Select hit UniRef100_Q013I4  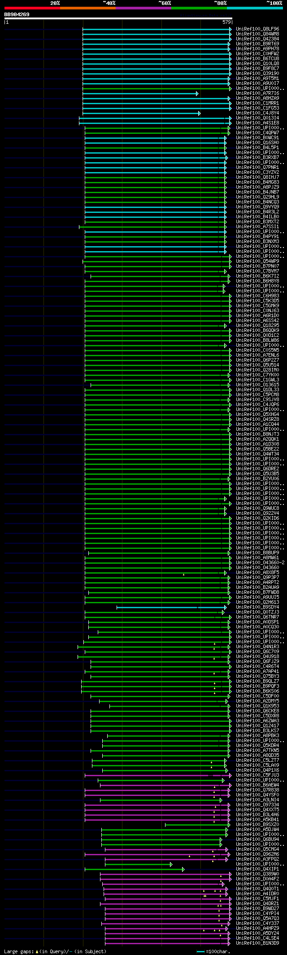click(257, 118)
